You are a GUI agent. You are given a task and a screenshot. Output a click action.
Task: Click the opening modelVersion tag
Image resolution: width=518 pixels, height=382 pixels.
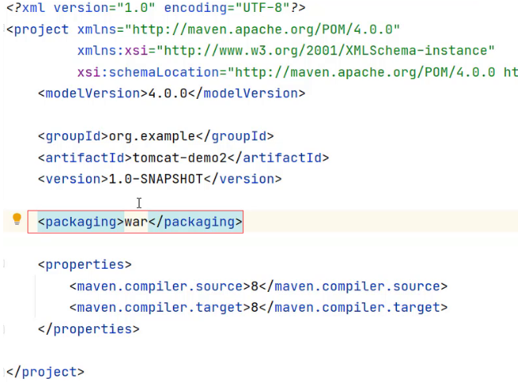(x=92, y=93)
